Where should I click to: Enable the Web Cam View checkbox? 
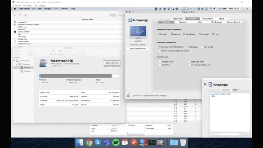pos(189,62)
